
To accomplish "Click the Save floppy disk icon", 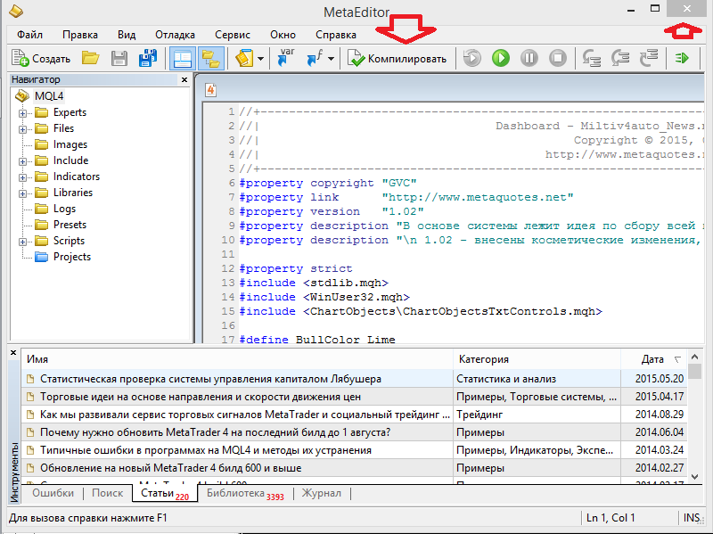I will (119, 58).
